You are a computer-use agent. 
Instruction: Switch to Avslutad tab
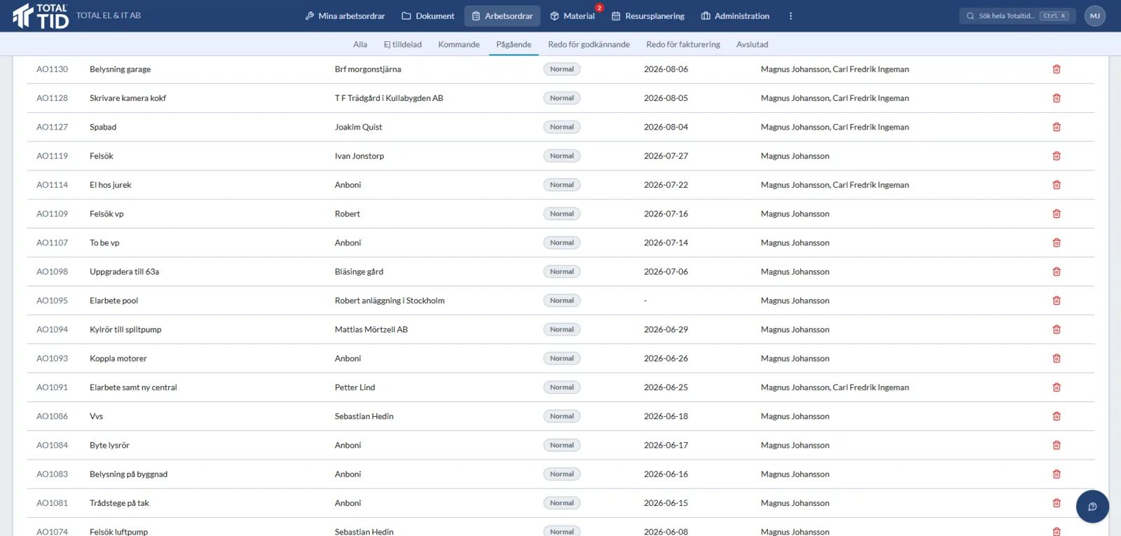tap(752, 44)
